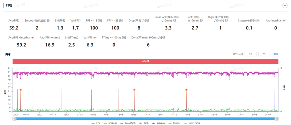The image size is (291, 125).
Task: Select the red label1 bar
Action: pos(145,61)
